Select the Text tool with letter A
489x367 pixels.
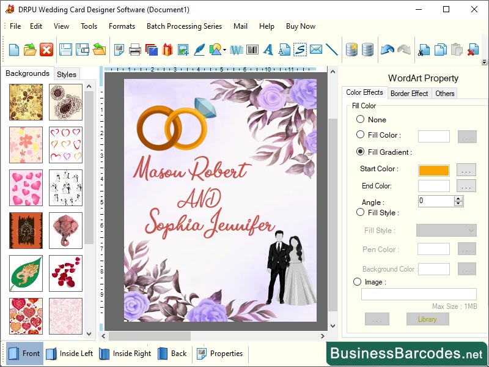pos(268,50)
